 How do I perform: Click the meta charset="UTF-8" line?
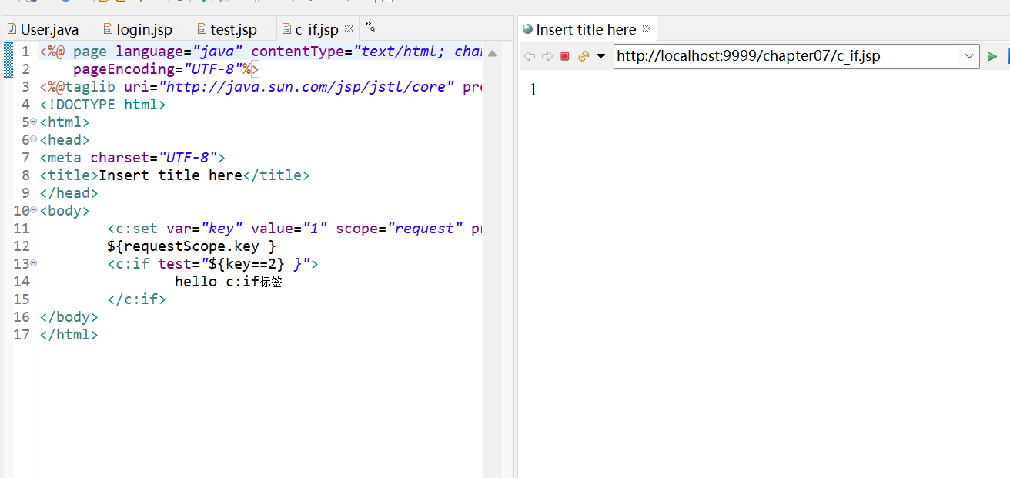click(132, 157)
